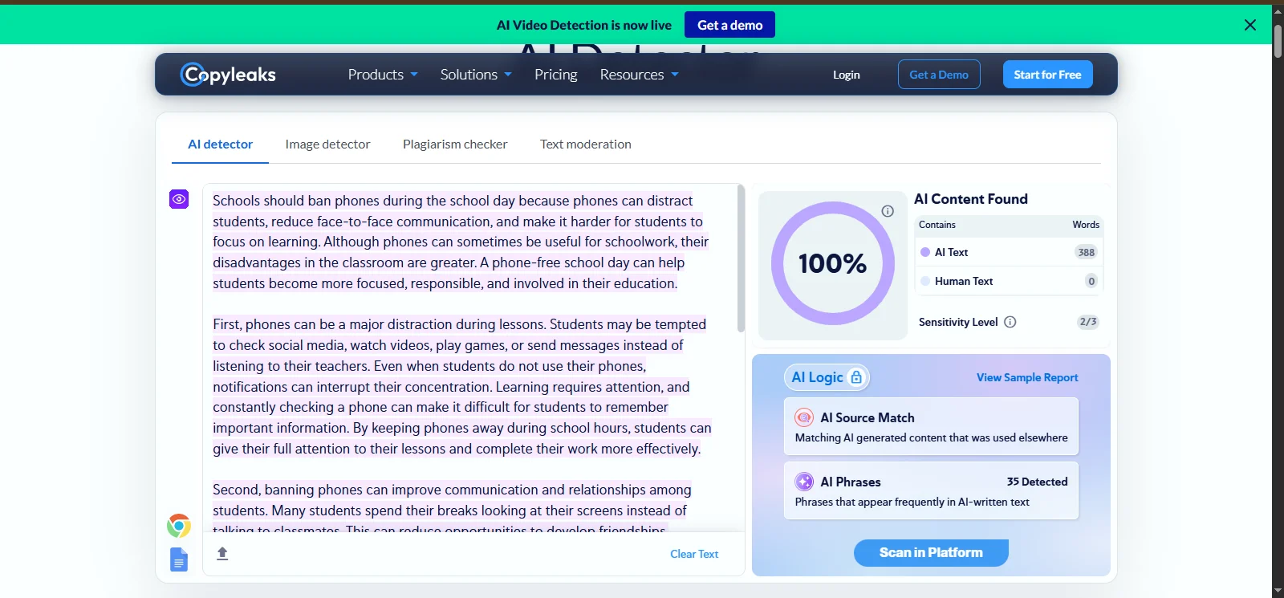Upload a file with the upload icon

click(223, 553)
